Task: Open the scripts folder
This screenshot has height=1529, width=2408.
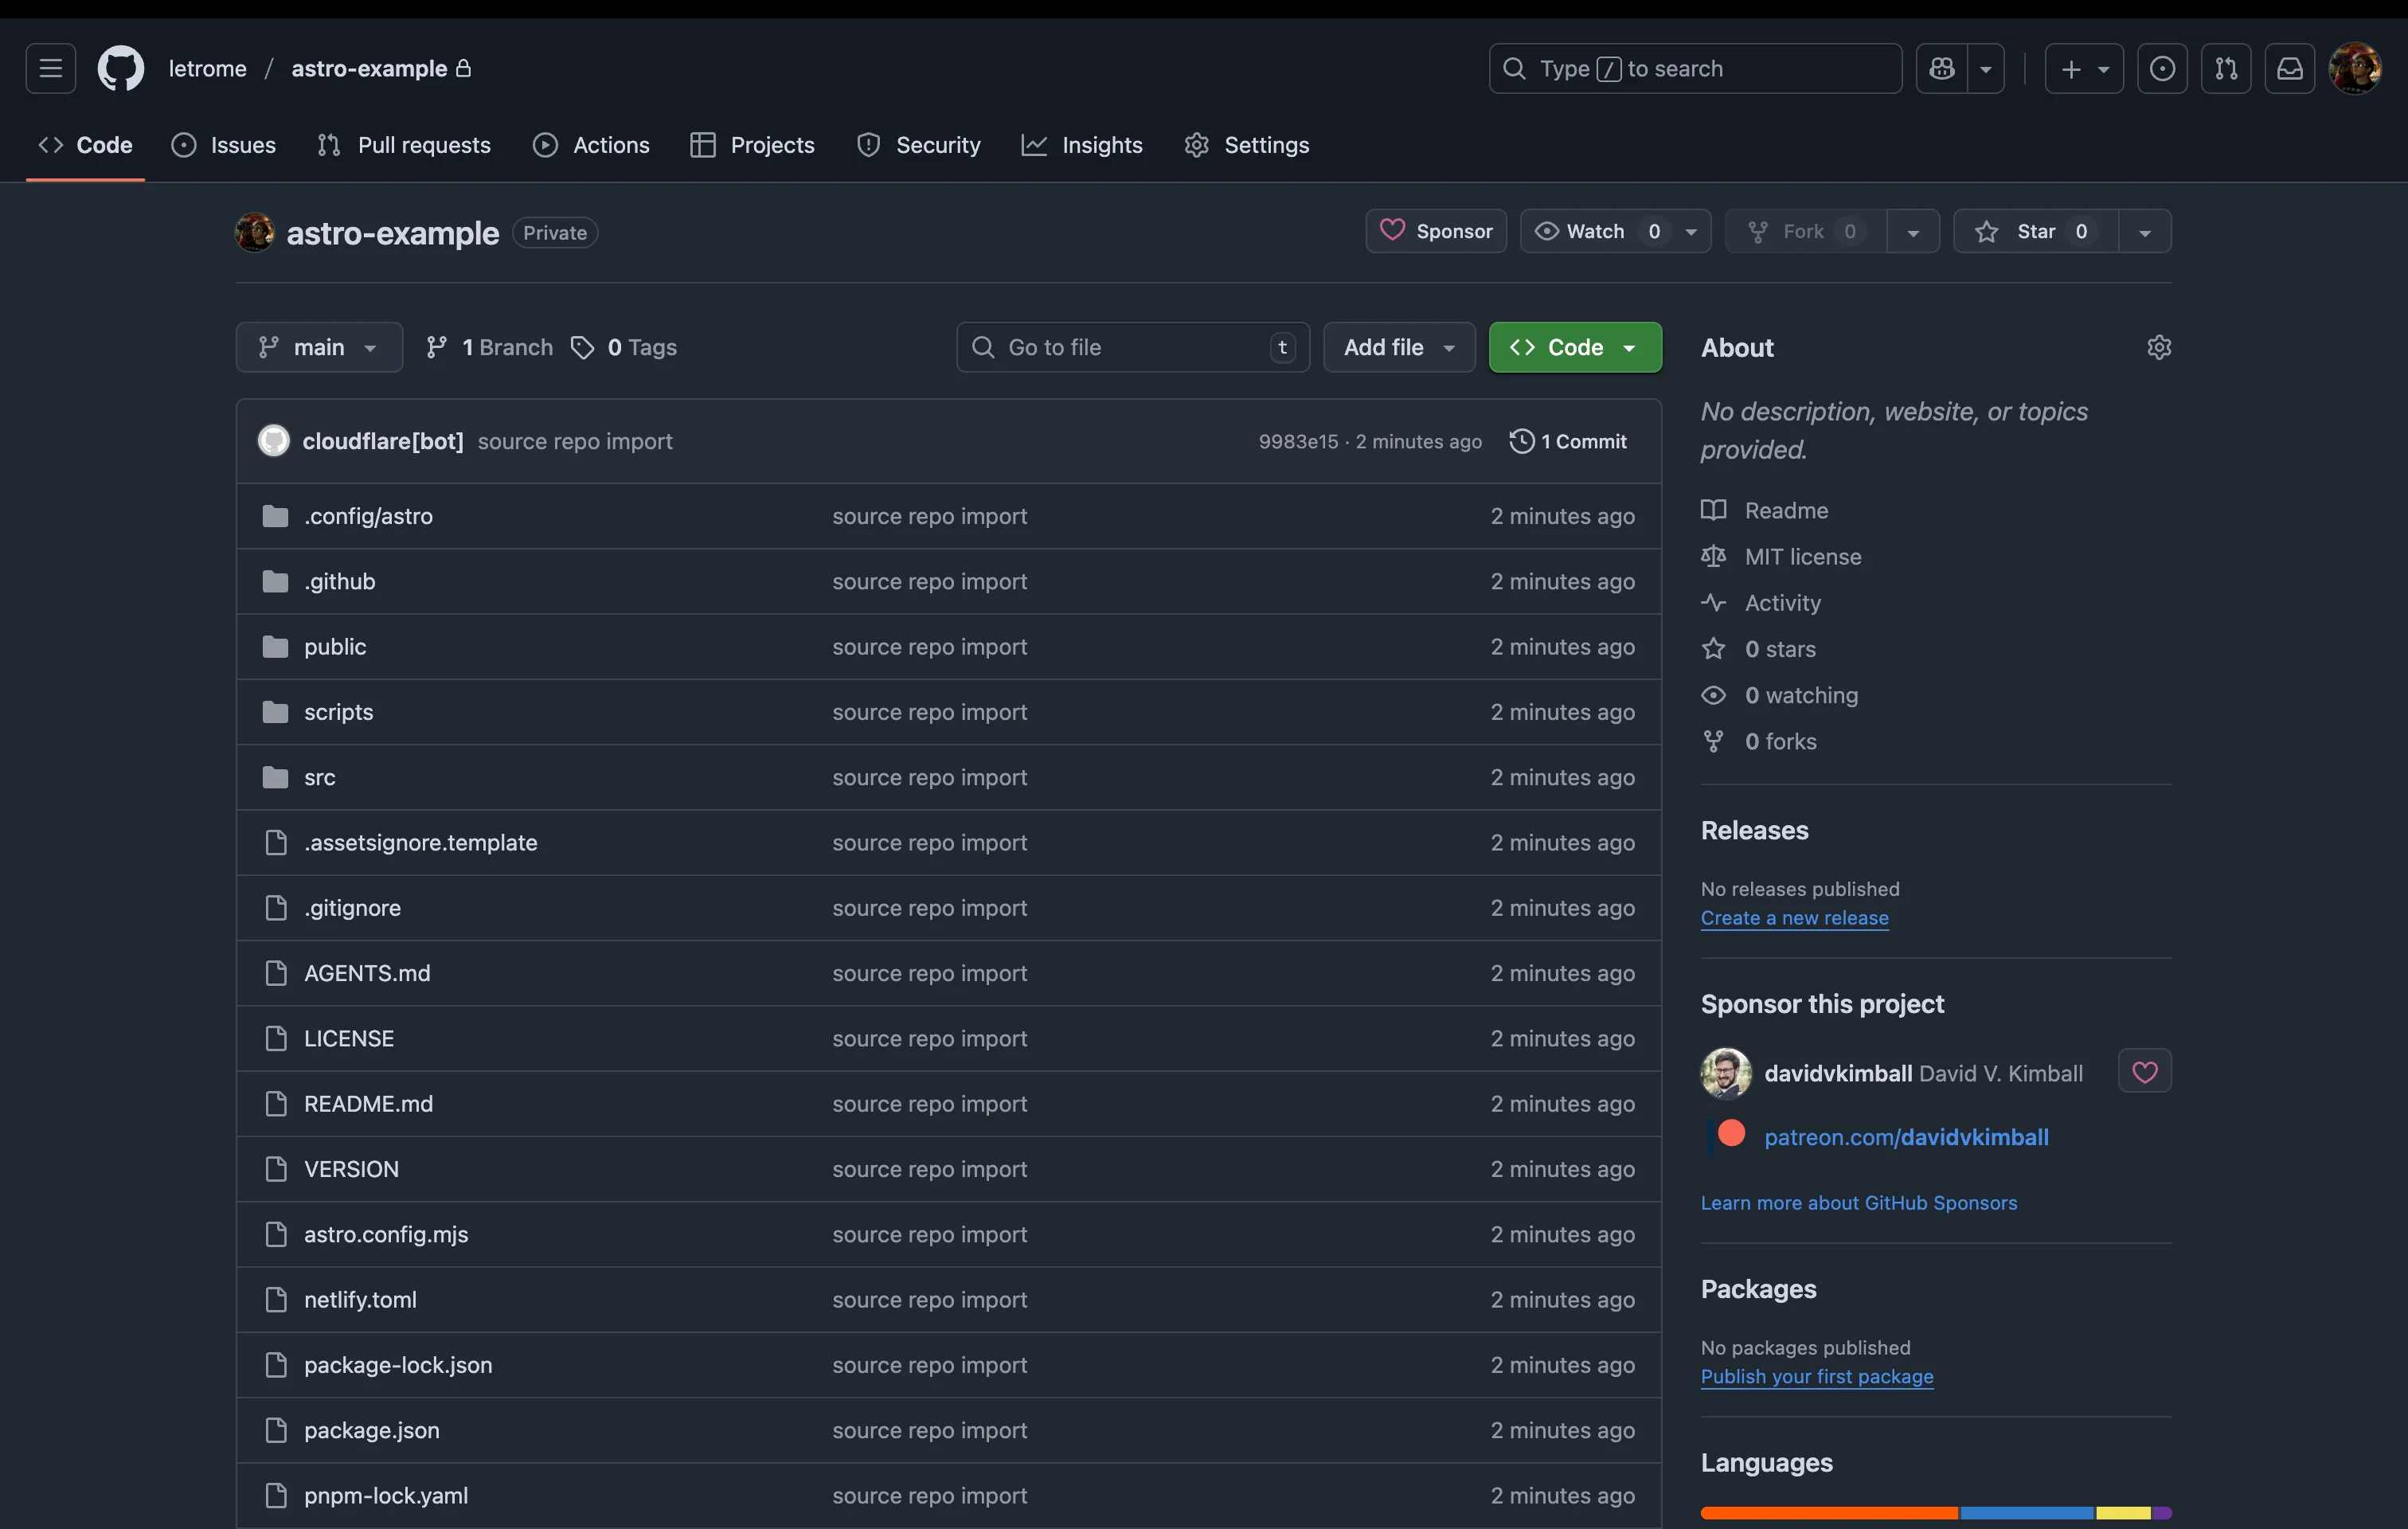Action: click(x=338, y=712)
